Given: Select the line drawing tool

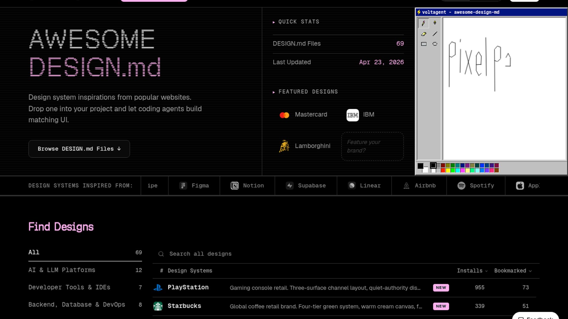Looking at the screenshot, I should coord(435,34).
